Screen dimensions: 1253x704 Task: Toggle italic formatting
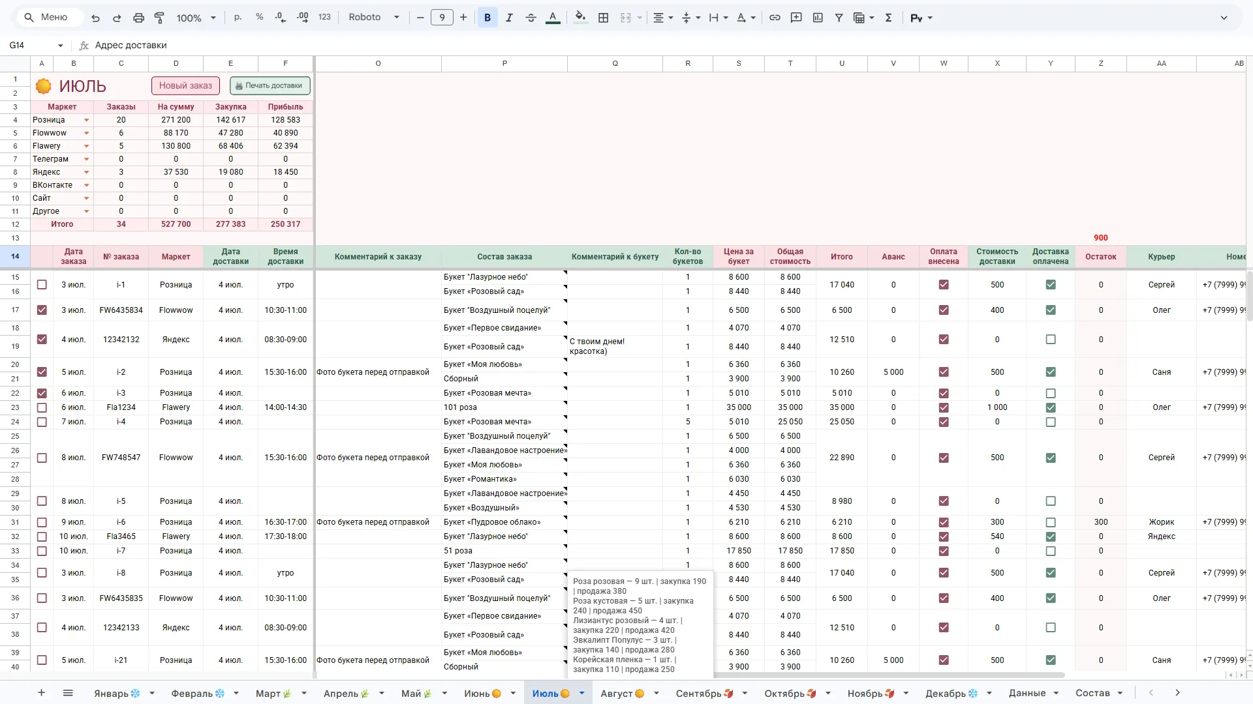509,18
